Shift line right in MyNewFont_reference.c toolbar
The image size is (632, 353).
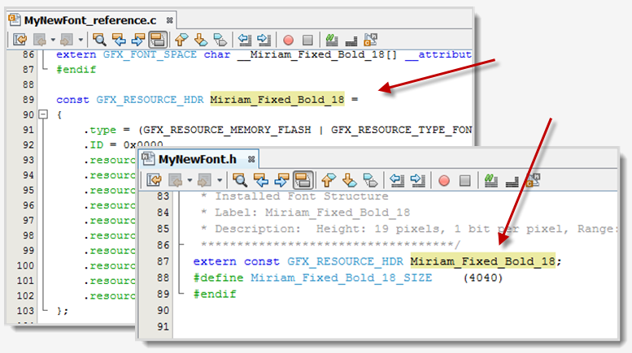point(264,38)
